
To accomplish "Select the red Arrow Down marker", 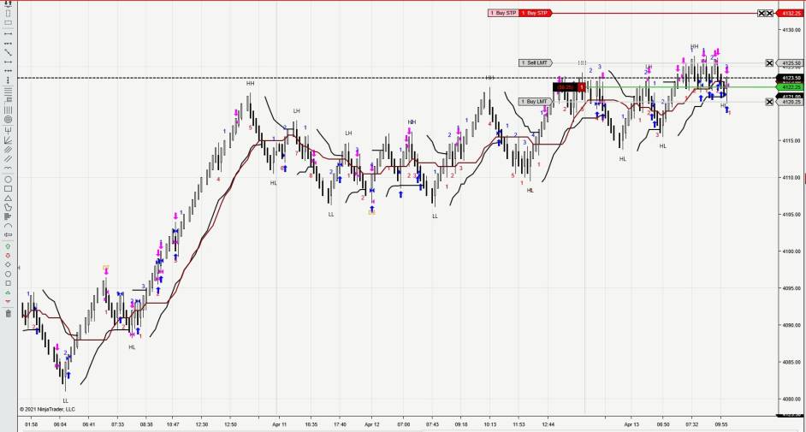I will 9,255.
